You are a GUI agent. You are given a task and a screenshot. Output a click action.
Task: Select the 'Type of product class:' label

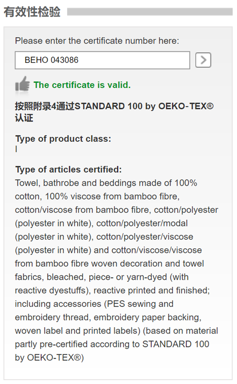click(x=63, y=139)
